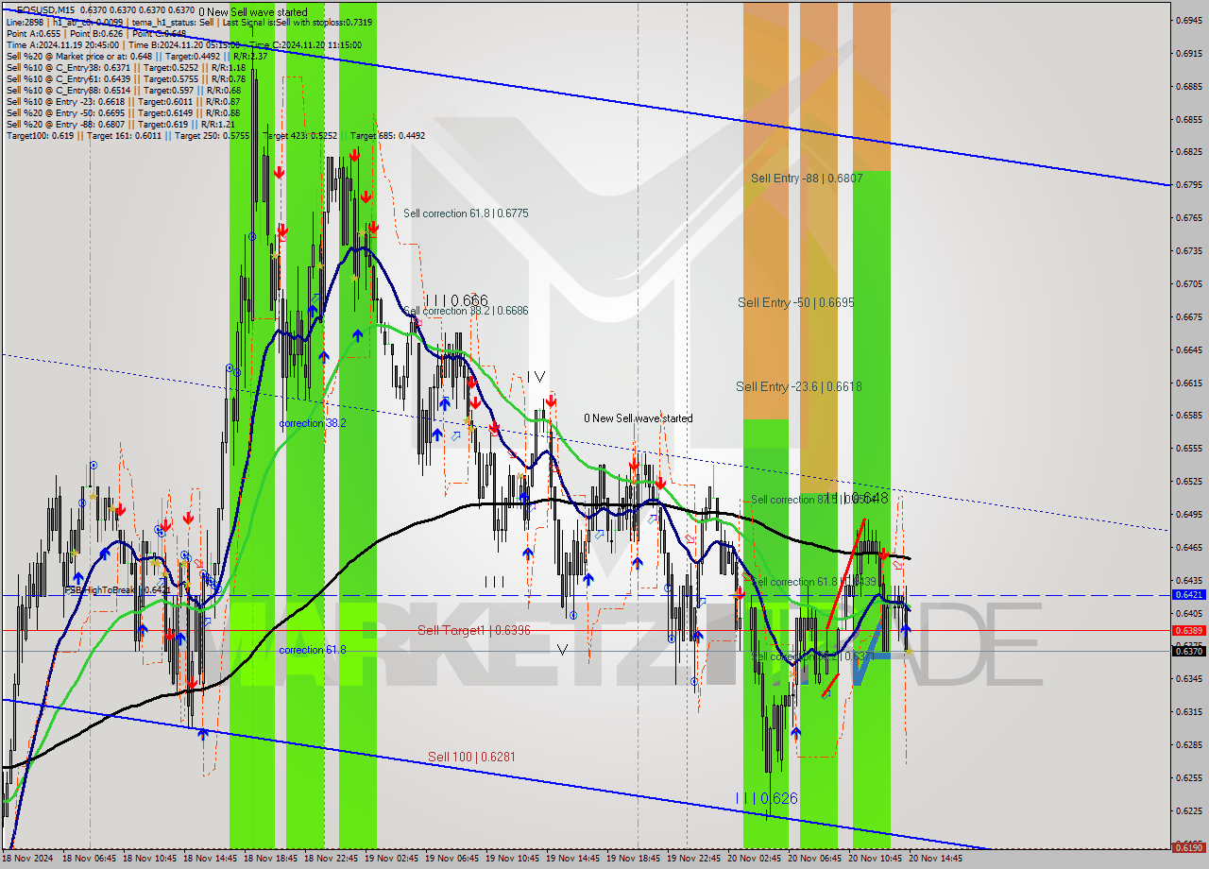Click the '19 Nov 22:45' time axis label
The width and height of the screenshot is (1209, 869).
coord(694,859)
